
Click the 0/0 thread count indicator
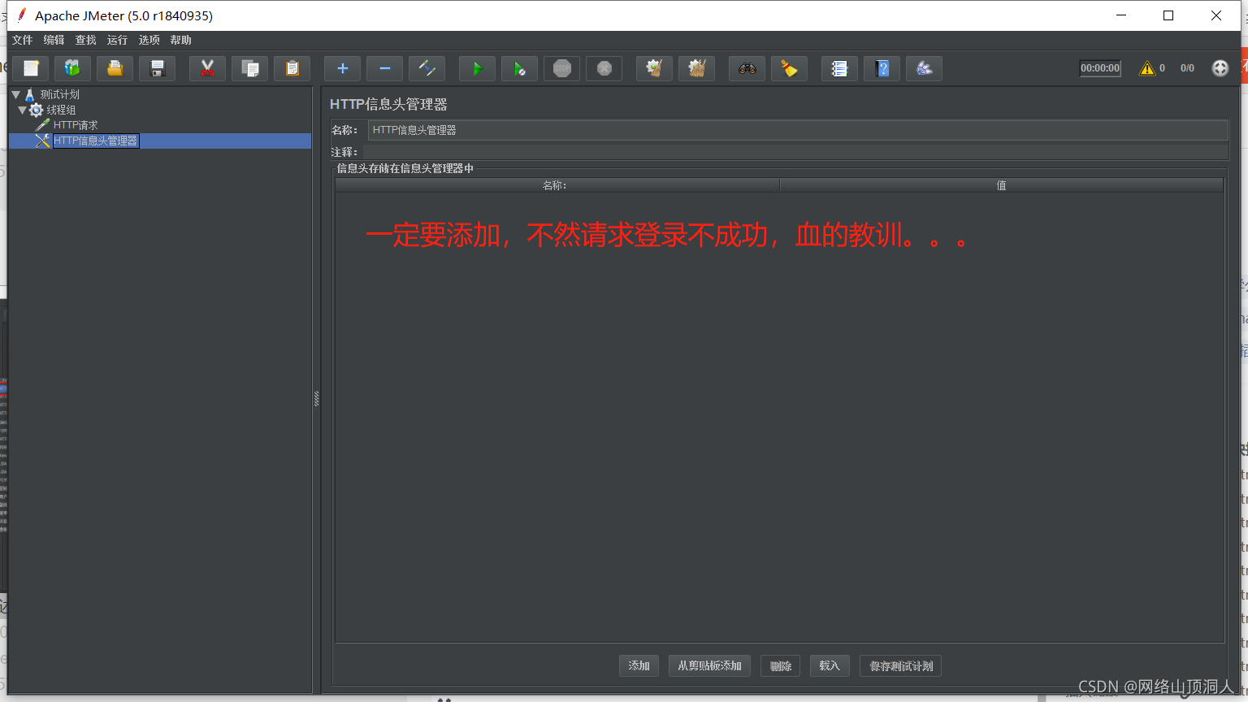coord(1187,68)
